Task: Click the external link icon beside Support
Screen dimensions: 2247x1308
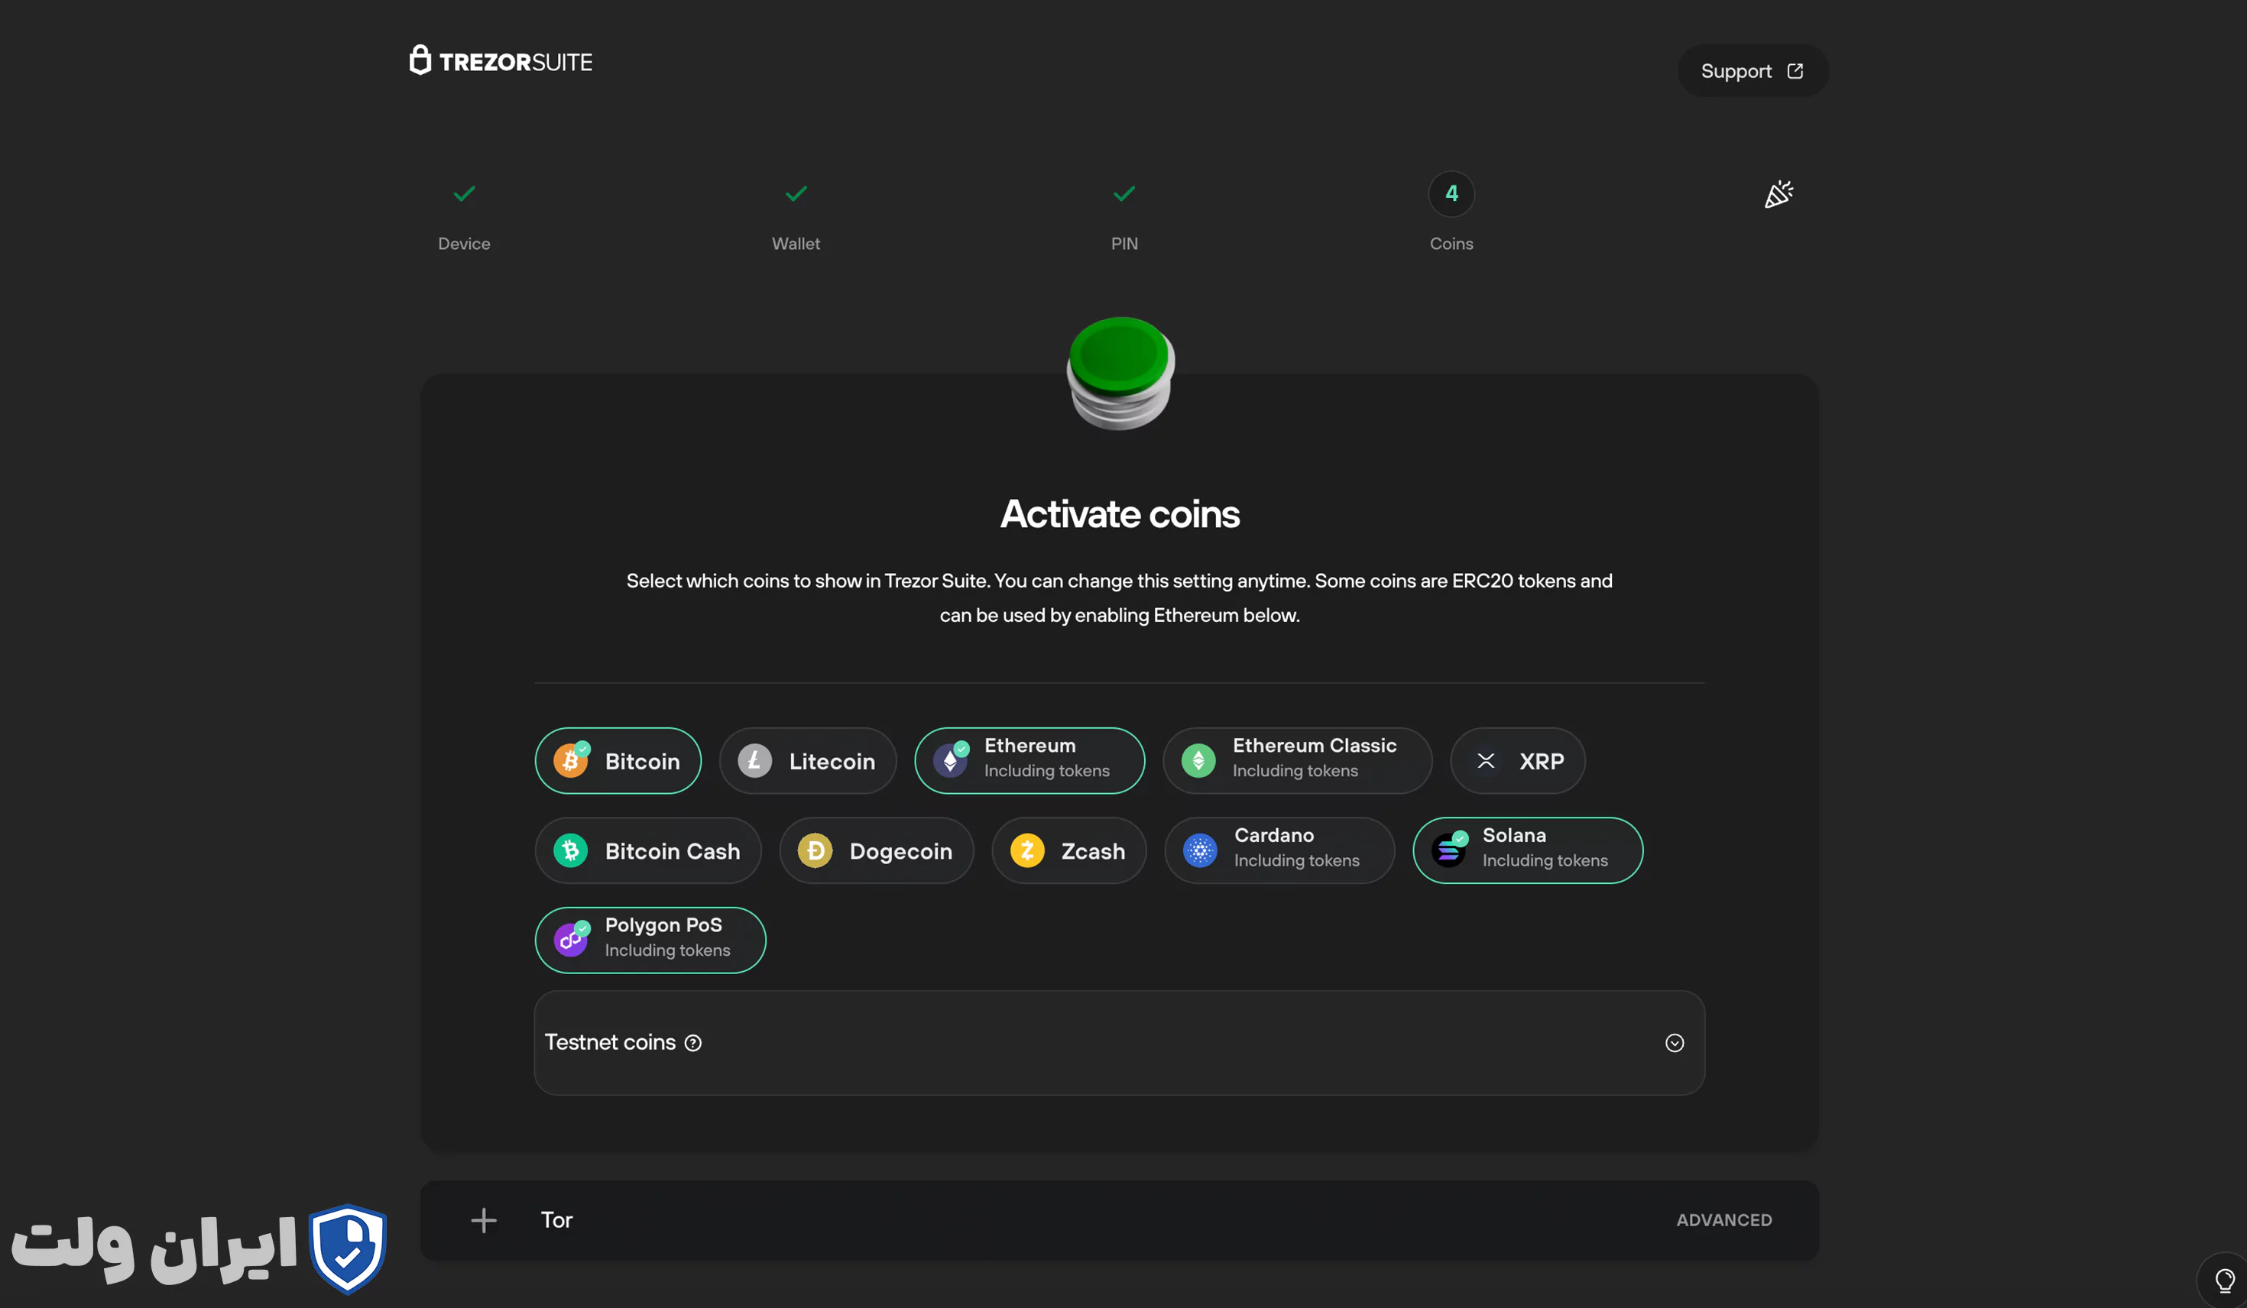Action: (1795, 71)
